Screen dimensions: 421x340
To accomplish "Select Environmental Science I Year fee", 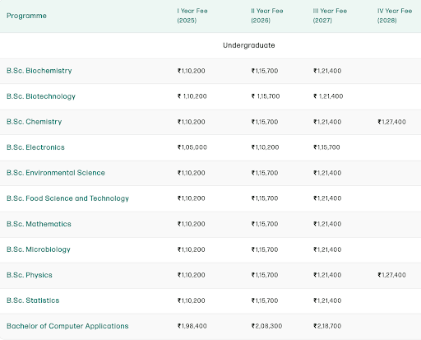I will point(192,173).
